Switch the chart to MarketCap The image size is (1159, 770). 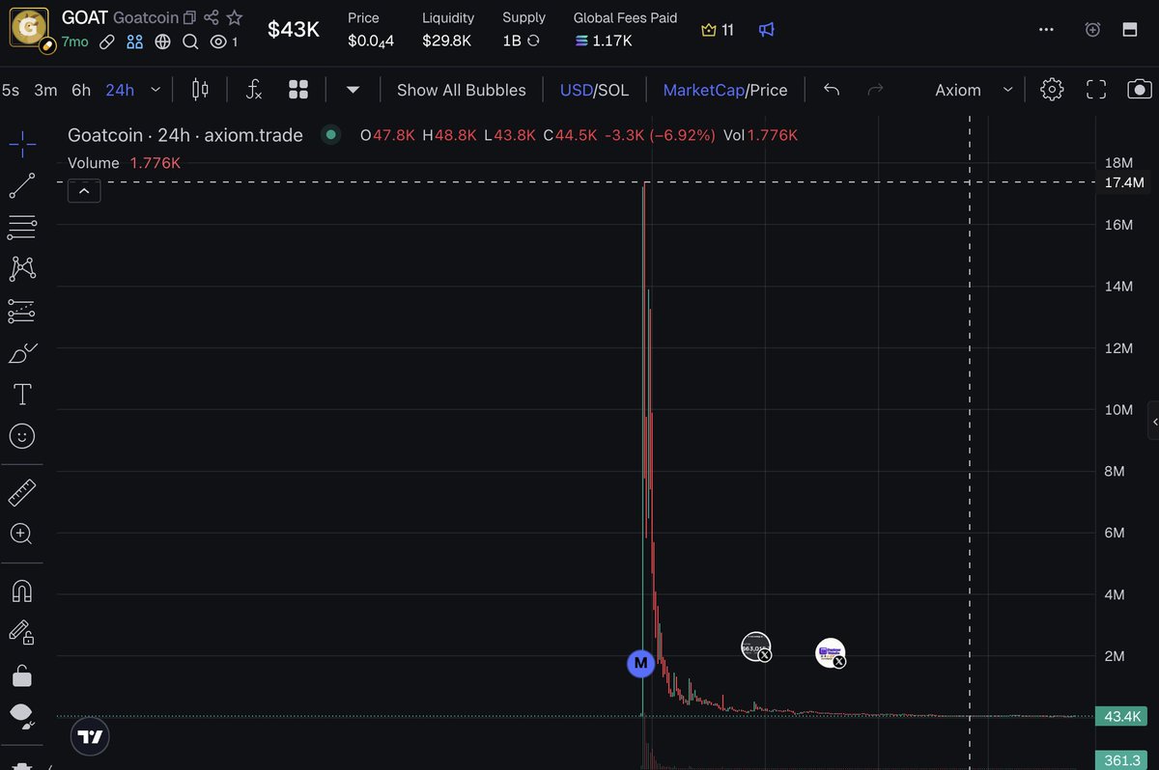click(703, 90)
